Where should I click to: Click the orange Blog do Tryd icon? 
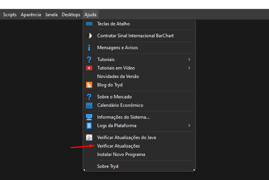[x=89, y=85]
